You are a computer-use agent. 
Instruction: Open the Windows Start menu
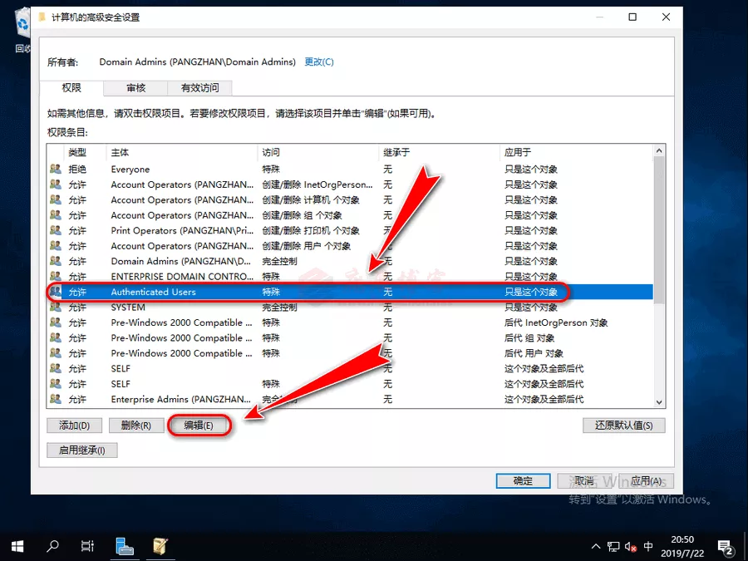click(17, 546)
